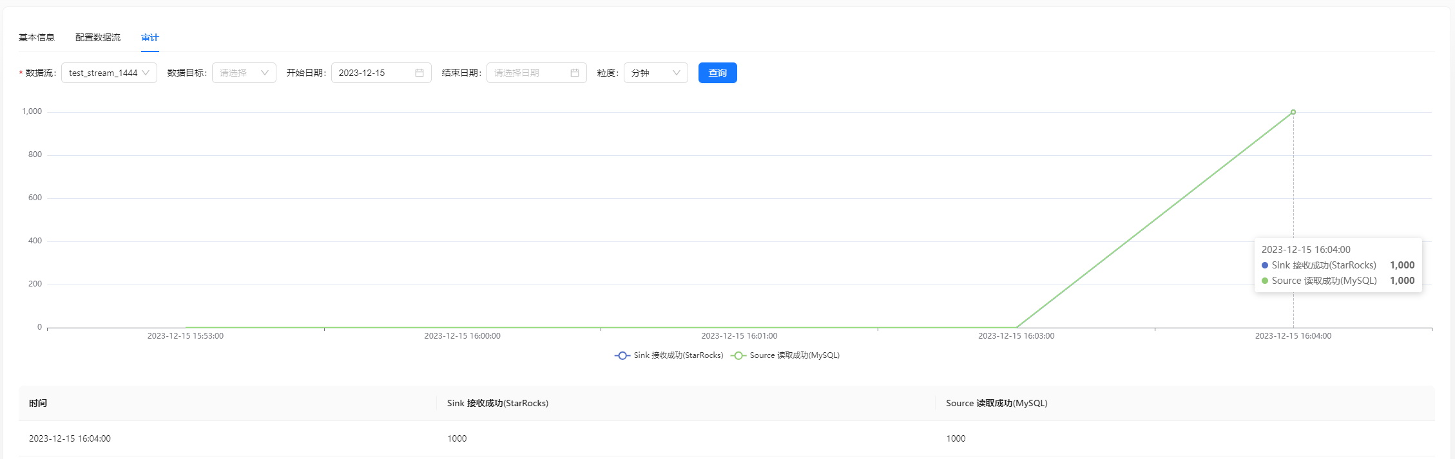The width and height of the screenshot is (1455, 459).
Task: Select the 审计 tab
Action: 150,37
